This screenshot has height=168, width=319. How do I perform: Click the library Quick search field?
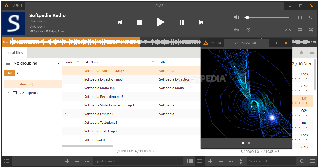(138, 161)
